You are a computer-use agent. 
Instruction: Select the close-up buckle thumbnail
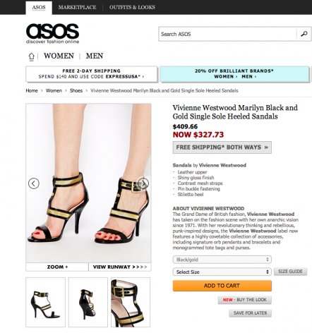pos(131,302)
